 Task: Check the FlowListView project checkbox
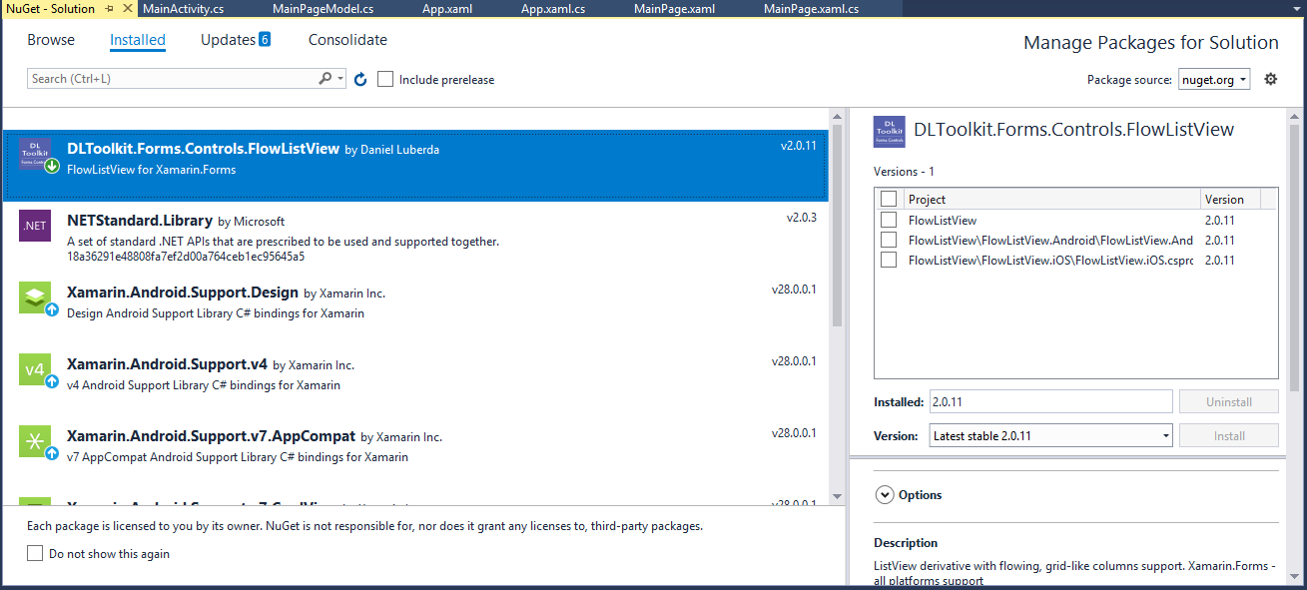point(888,220)
